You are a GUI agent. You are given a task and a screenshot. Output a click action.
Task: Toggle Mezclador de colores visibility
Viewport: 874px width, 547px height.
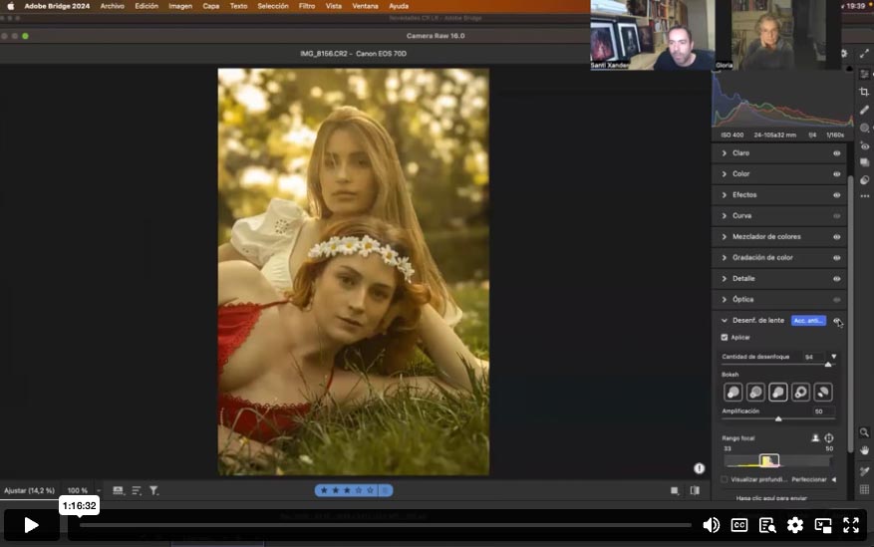point(837,237)
